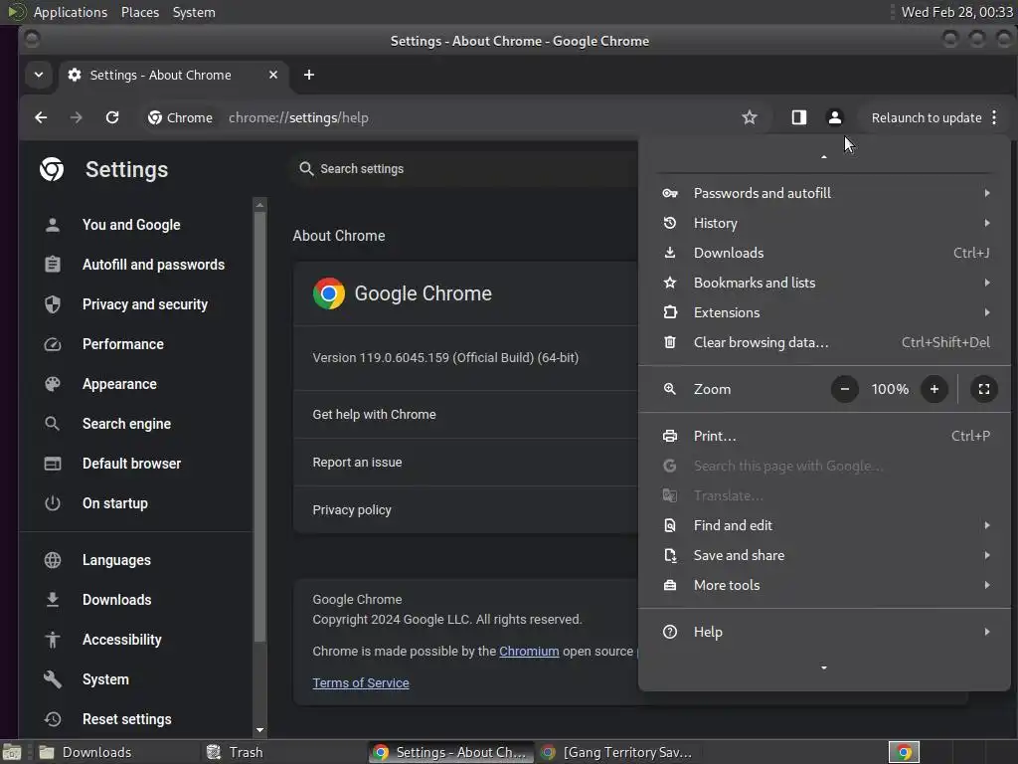Open the tab search dropdown arrow
This screenshot has width=1018, height=764.
pyautogui.click(x=39, y=75)
